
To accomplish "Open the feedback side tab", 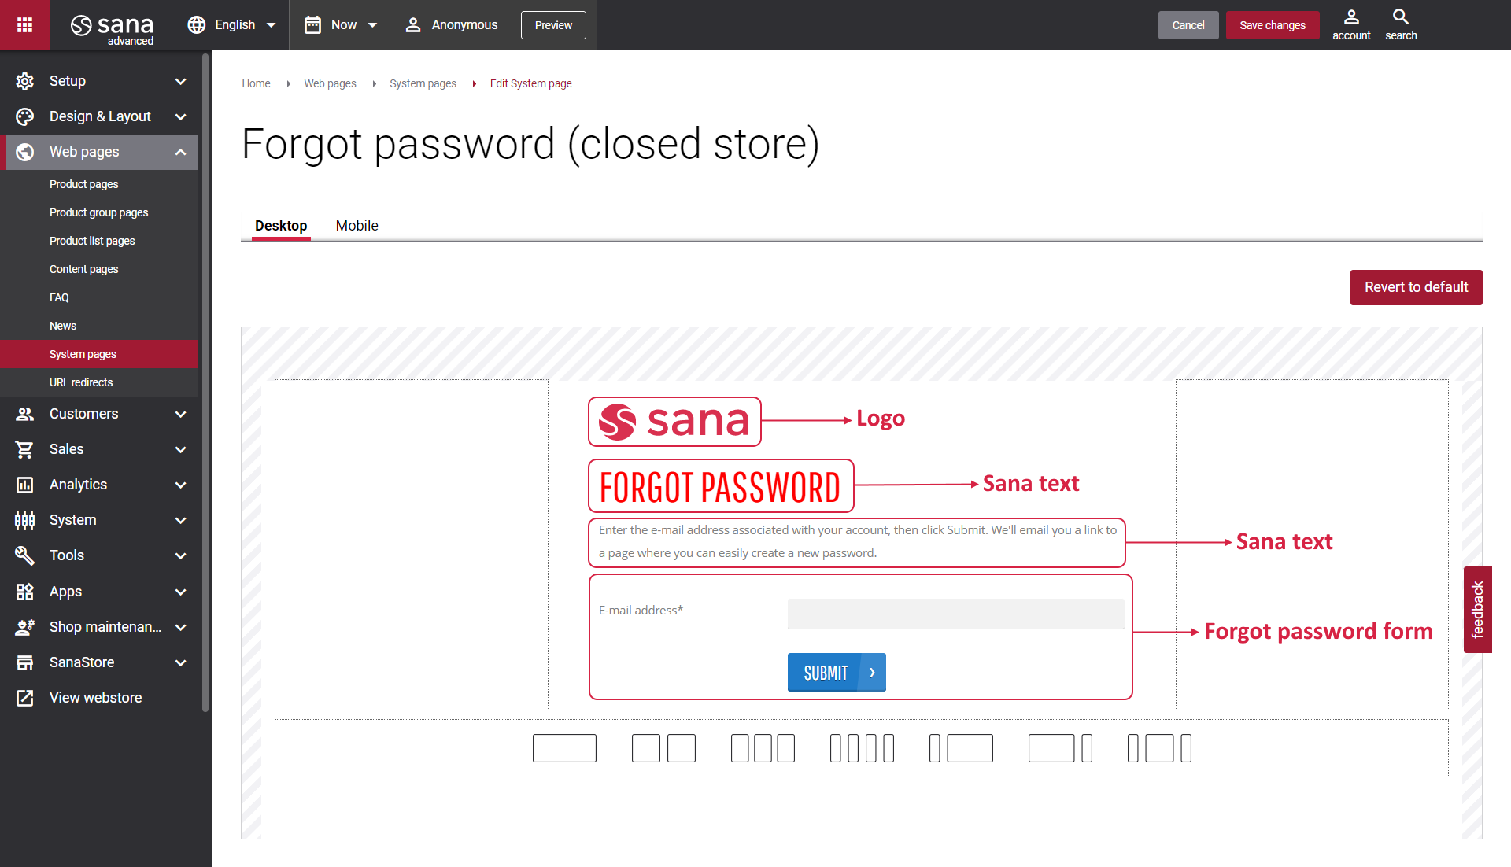I will [1477, 610].
